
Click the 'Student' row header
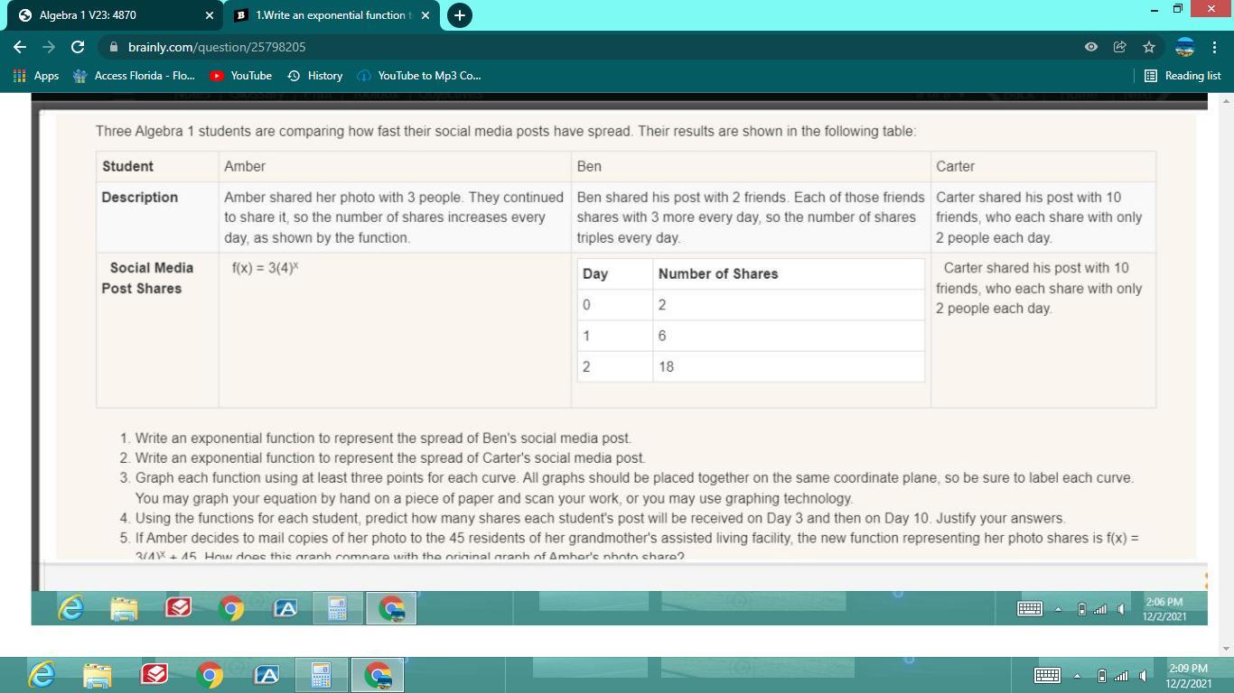pyautogui.click(x=127, y=166)
